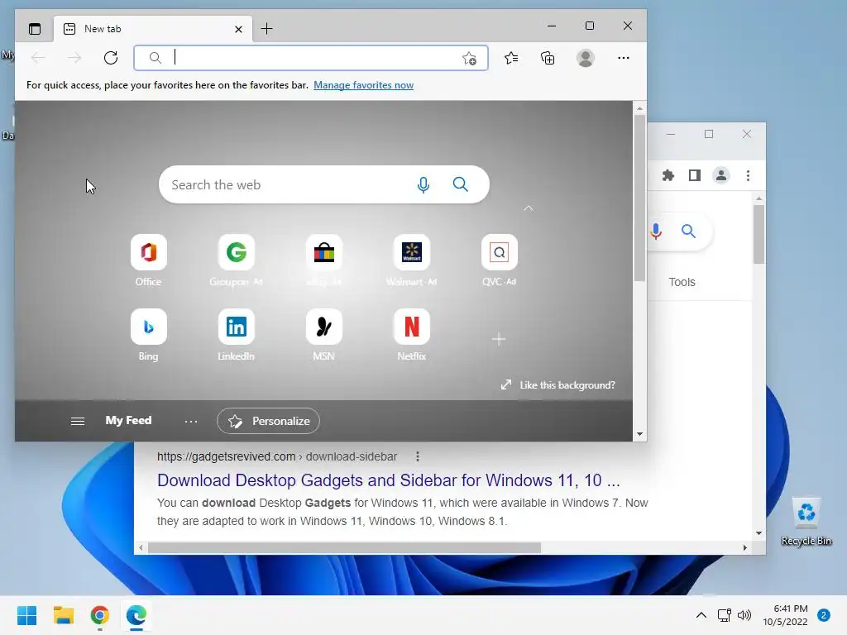
Task: Click Google voice search microphone in Chrome
Action: point(656,232)
